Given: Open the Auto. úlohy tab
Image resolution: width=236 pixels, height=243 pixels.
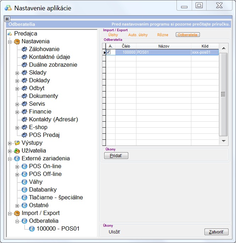Looking at the screenshot, I should 138,35.
